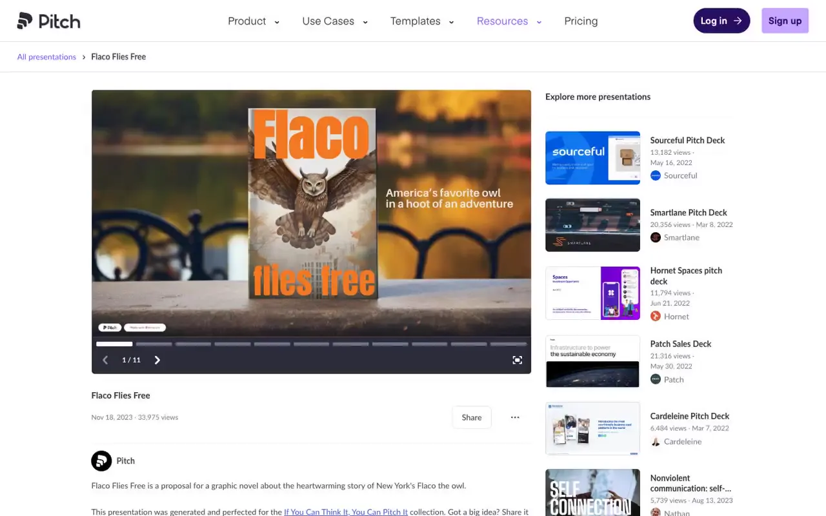This screenshot has width=826, height=516.
Task: Click the Pitch author name
Action: click(125, 461)
